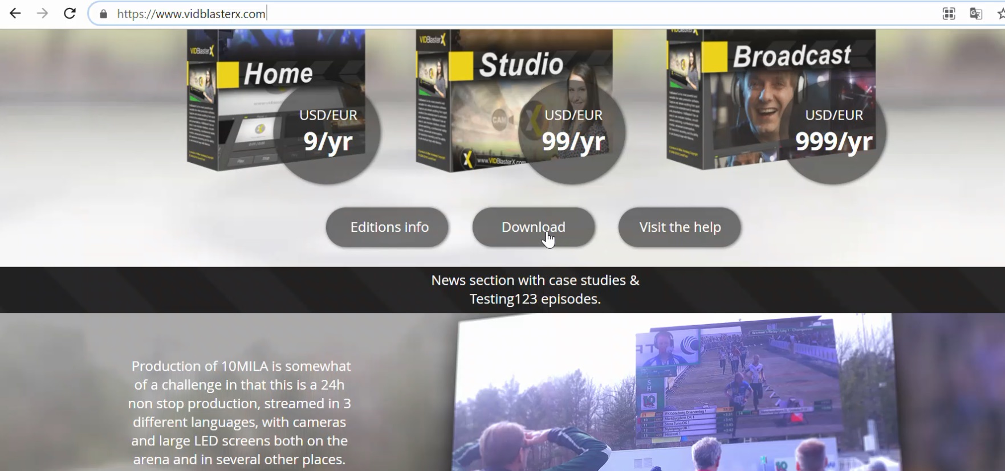Click the Download button
The height and width of the screenshot is (471, 1005).
[534, 227]
